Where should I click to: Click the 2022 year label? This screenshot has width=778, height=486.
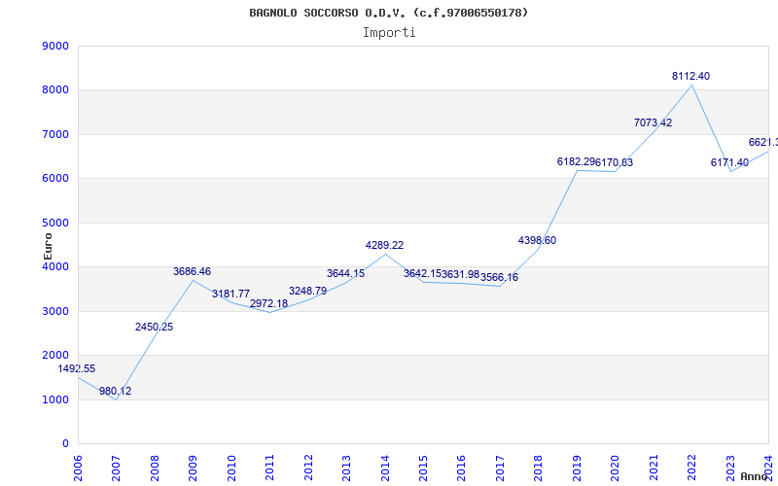[691, 469]
